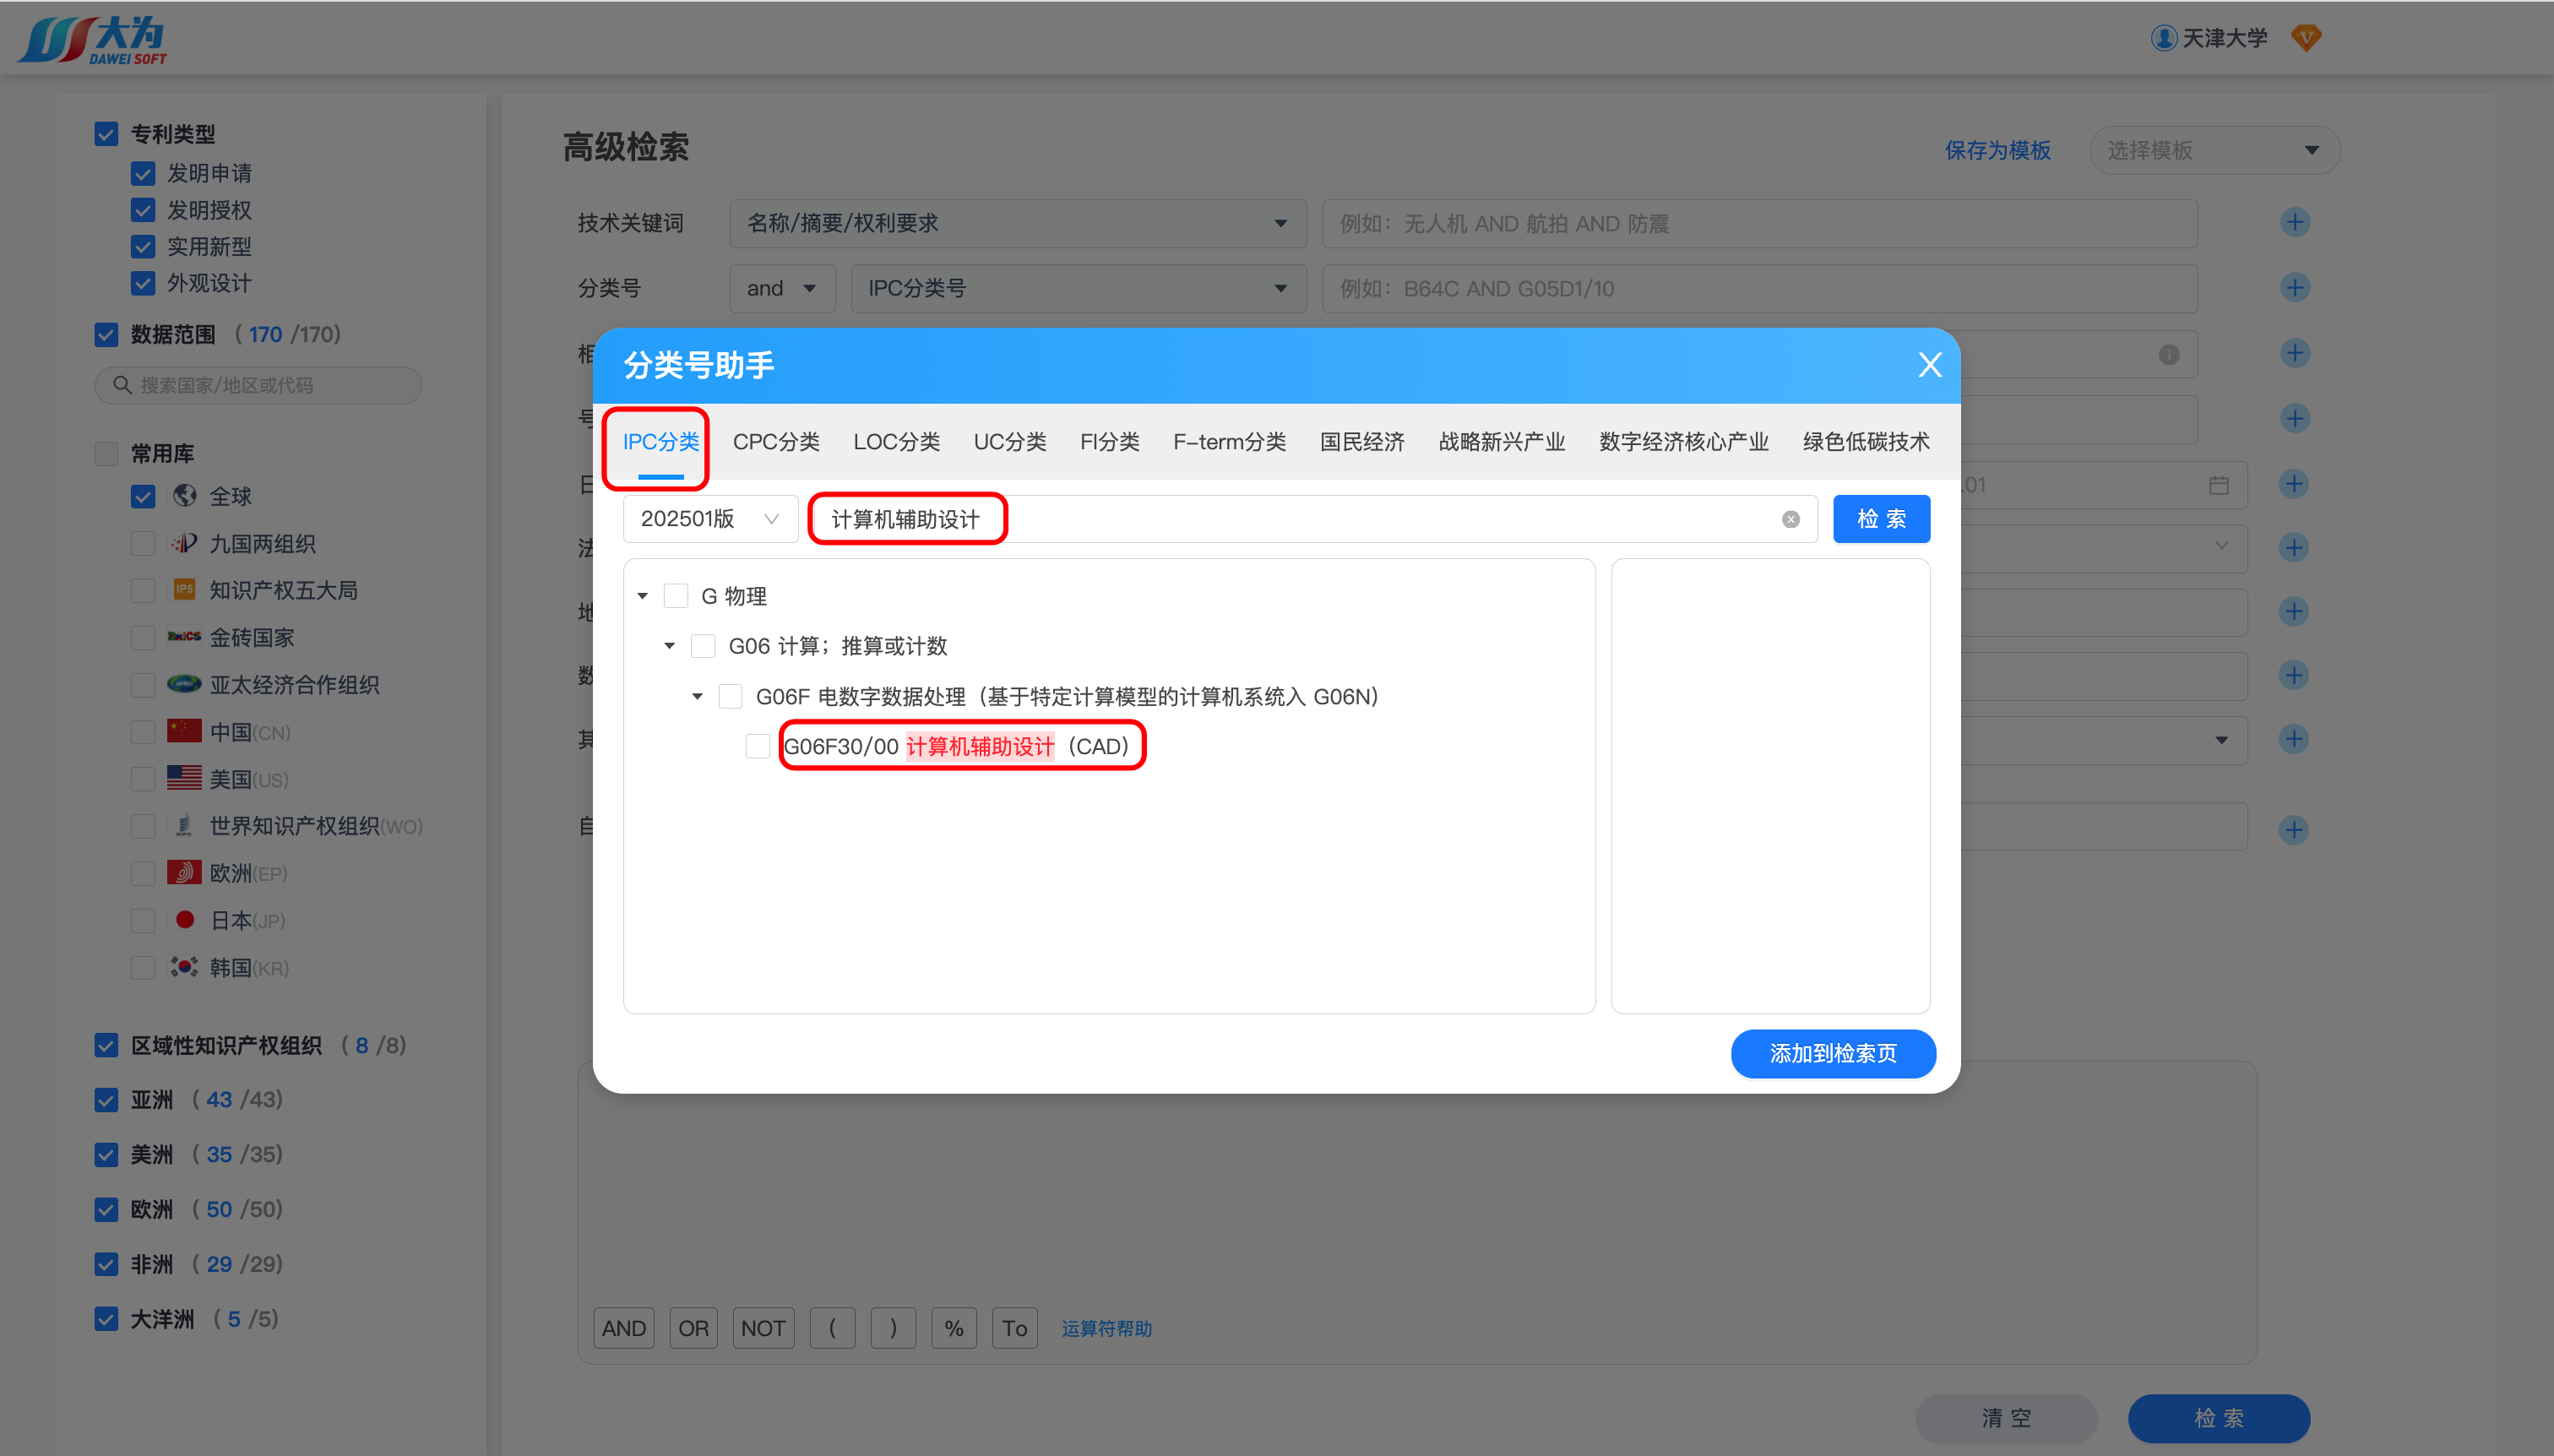Toggle the 中国(CN) database checkbox
Screen dimensions: 2554x1456
point(143,732)
